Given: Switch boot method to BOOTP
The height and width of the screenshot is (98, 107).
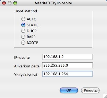Looking at the screenshot, I should pos(23,43).
